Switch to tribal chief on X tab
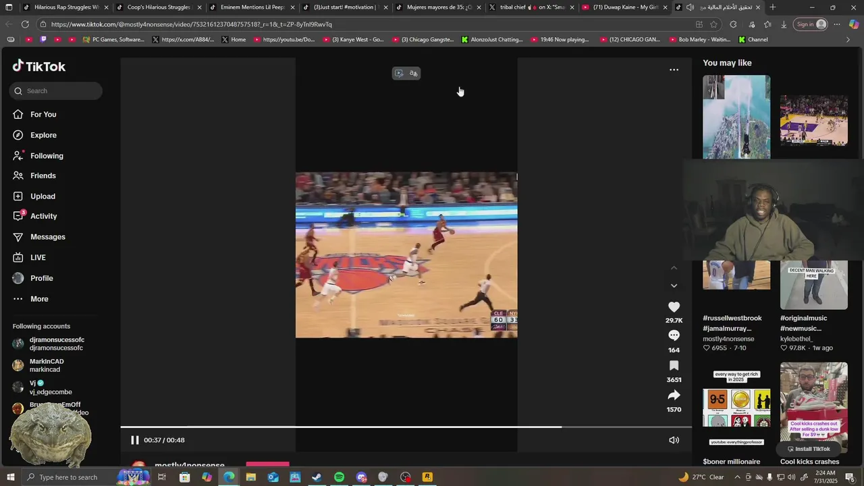The width and height of the screenshot is (864, 486). 531,7
